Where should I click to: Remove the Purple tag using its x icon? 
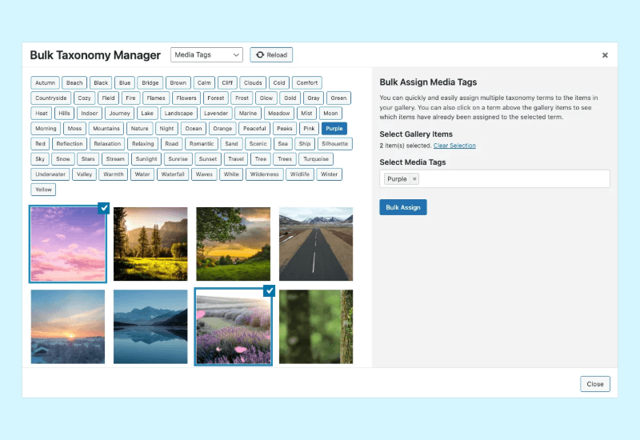(414, 179)
